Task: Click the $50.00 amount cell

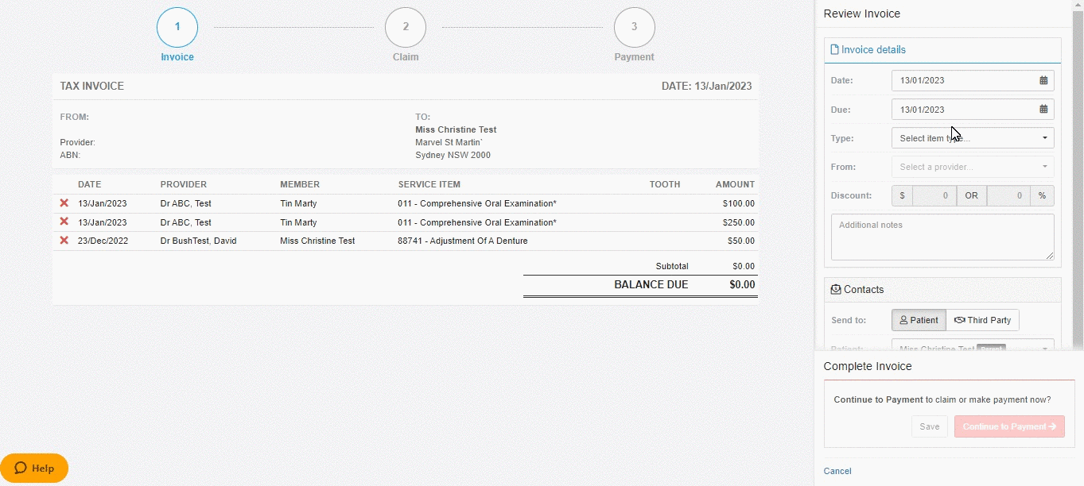Action: [x=741, y=241]
